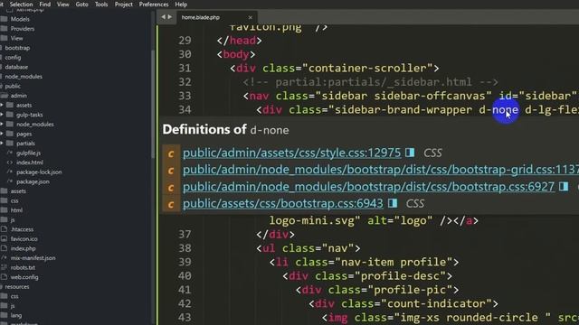The height and width of the screenshot is (325, 579).
Task: Open package.json file
Action: click(x=33, y=181)
